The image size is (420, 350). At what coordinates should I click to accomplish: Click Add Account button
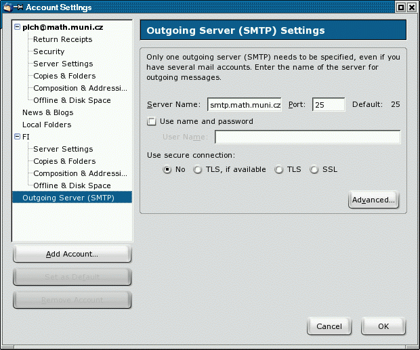[x=72, y=254]
